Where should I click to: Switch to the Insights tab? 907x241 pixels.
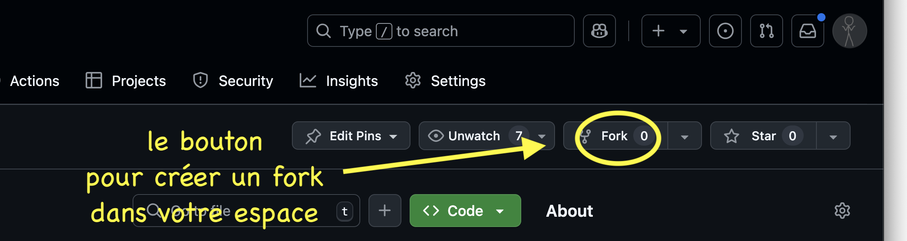(x=339, y=81)
